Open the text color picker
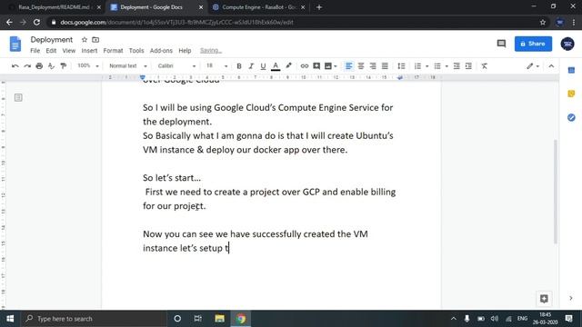 point(276,66)
